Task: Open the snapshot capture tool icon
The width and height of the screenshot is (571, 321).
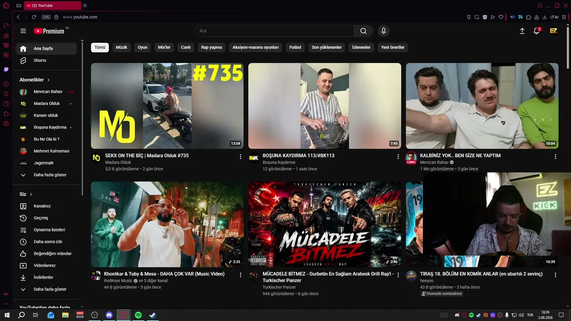Action: click(477, 17)
